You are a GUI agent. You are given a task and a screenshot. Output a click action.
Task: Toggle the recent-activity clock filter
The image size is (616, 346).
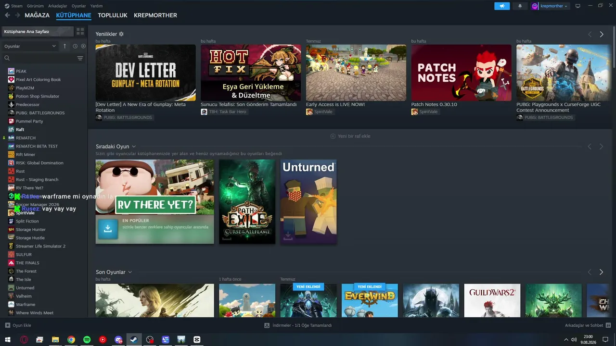[75, 46]
